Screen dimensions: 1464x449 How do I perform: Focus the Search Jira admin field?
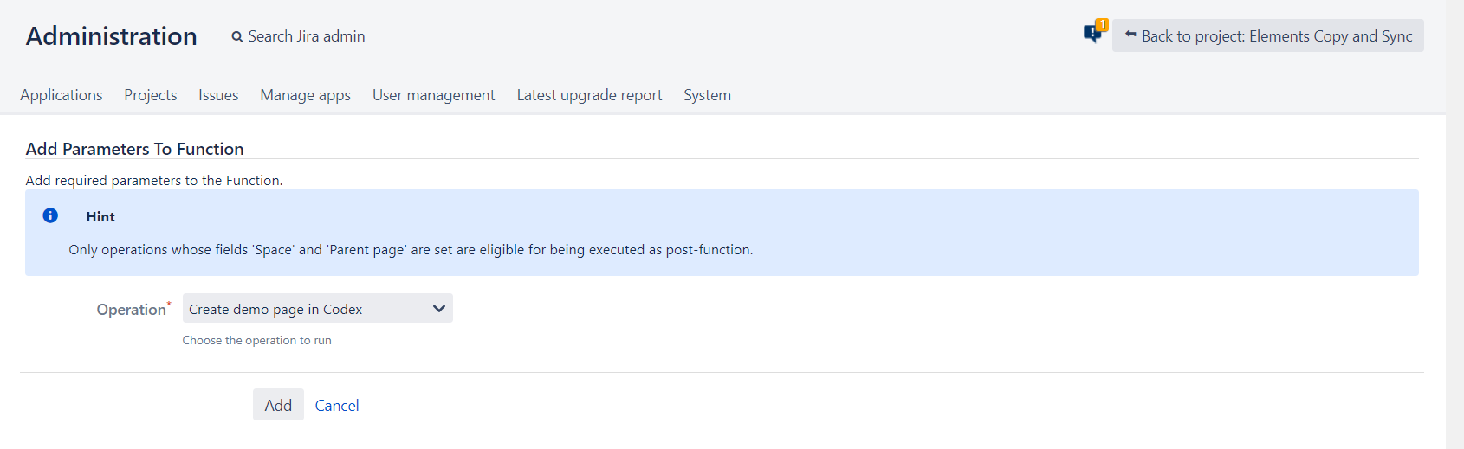click(307, 36)
